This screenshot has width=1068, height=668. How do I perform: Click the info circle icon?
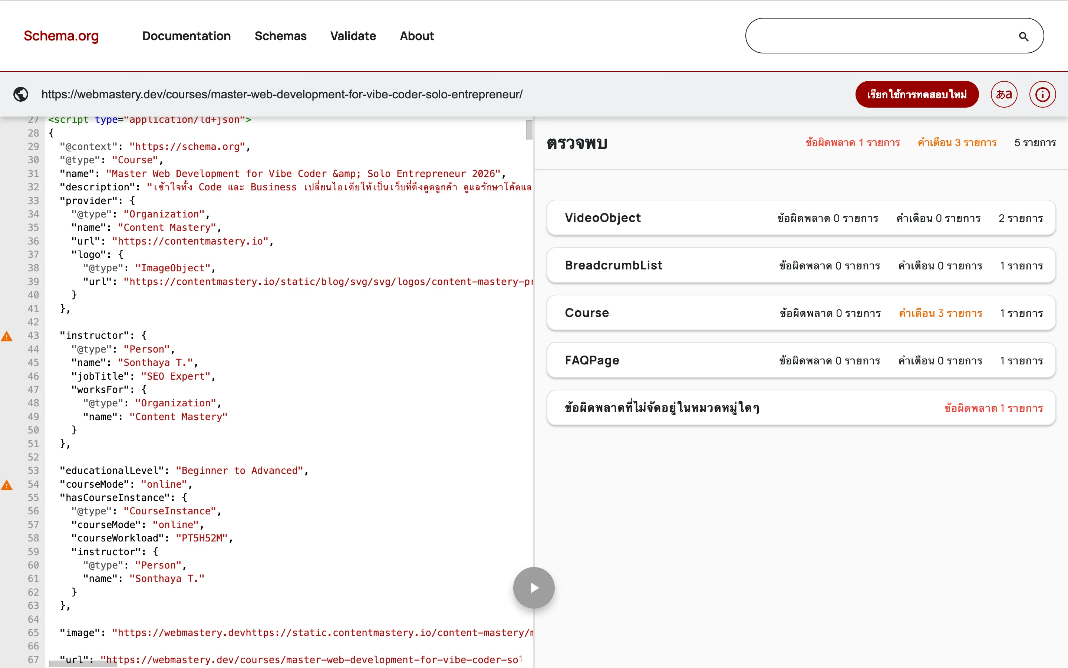click(1042, 94)
